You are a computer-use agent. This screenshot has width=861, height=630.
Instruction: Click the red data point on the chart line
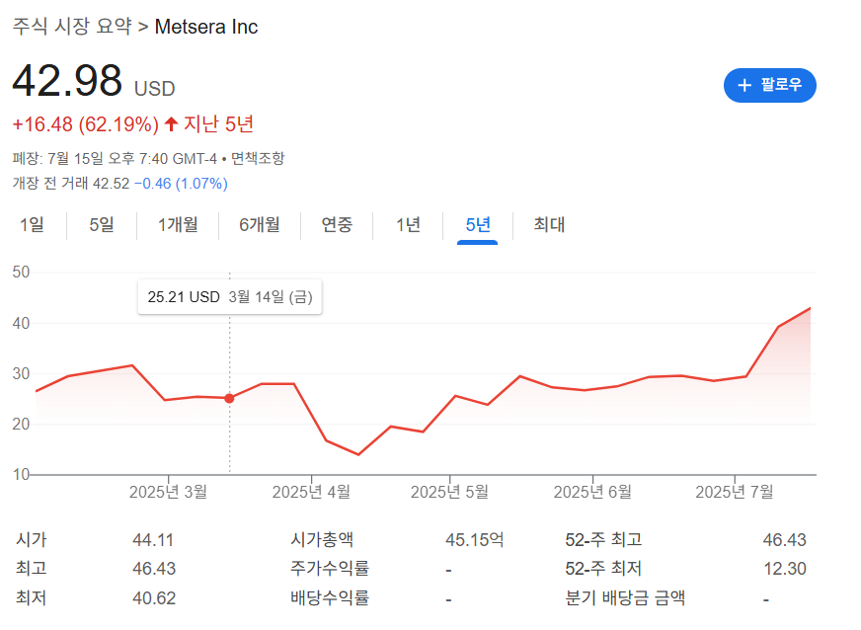point(229,398)
